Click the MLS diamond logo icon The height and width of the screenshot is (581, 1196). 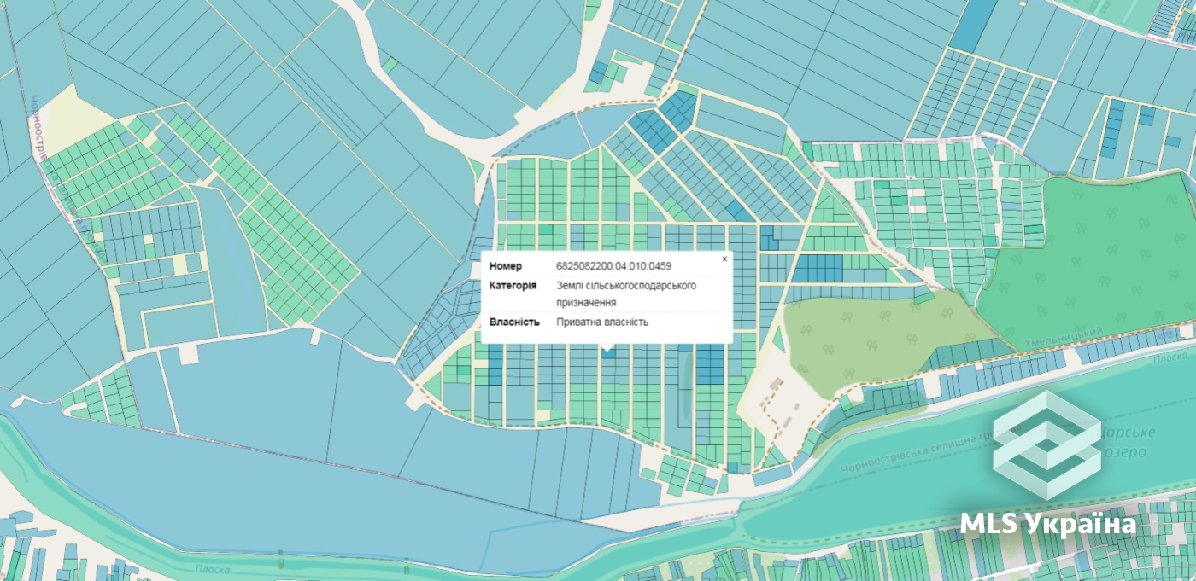1046,444
